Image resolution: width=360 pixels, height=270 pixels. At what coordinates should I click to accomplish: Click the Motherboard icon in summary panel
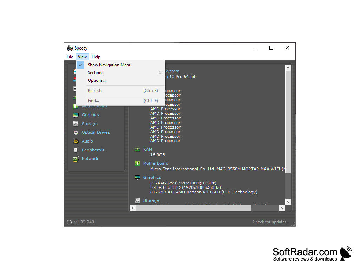137,164
